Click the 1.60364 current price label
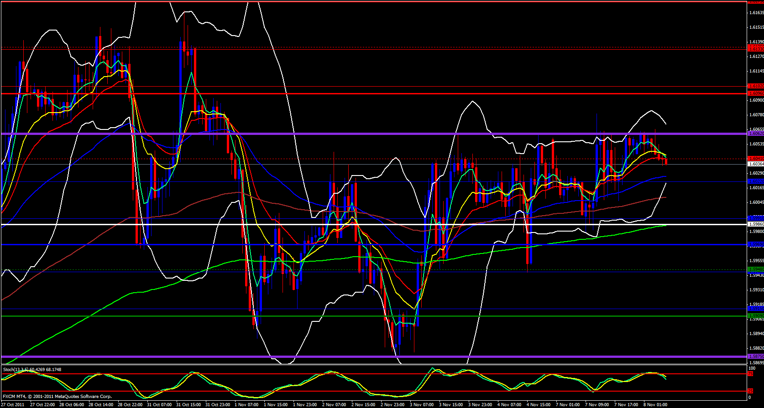Image resolution: width=764 pixels, height=408 pixels. pos(755,164)
